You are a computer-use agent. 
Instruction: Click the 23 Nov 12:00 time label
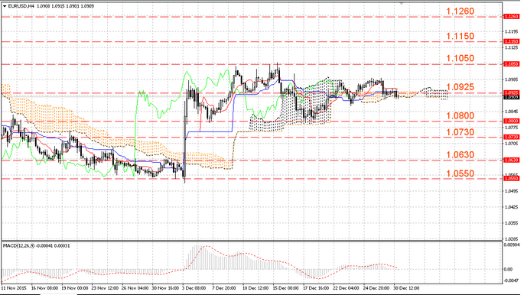(105, 288)
